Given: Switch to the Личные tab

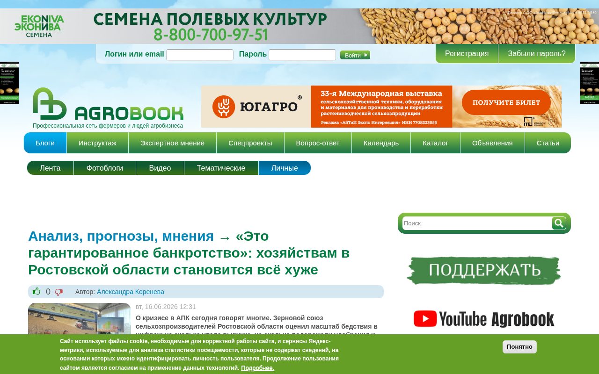Looking at the screenshot, I should click(285, 168).
